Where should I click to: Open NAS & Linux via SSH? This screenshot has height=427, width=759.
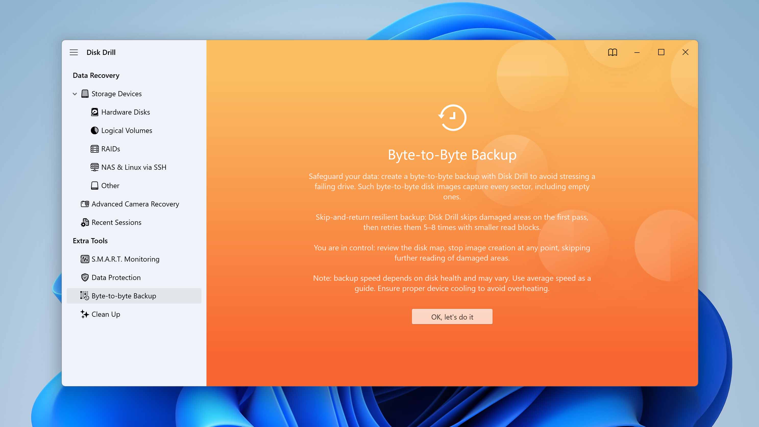click(x=134, y=167)
